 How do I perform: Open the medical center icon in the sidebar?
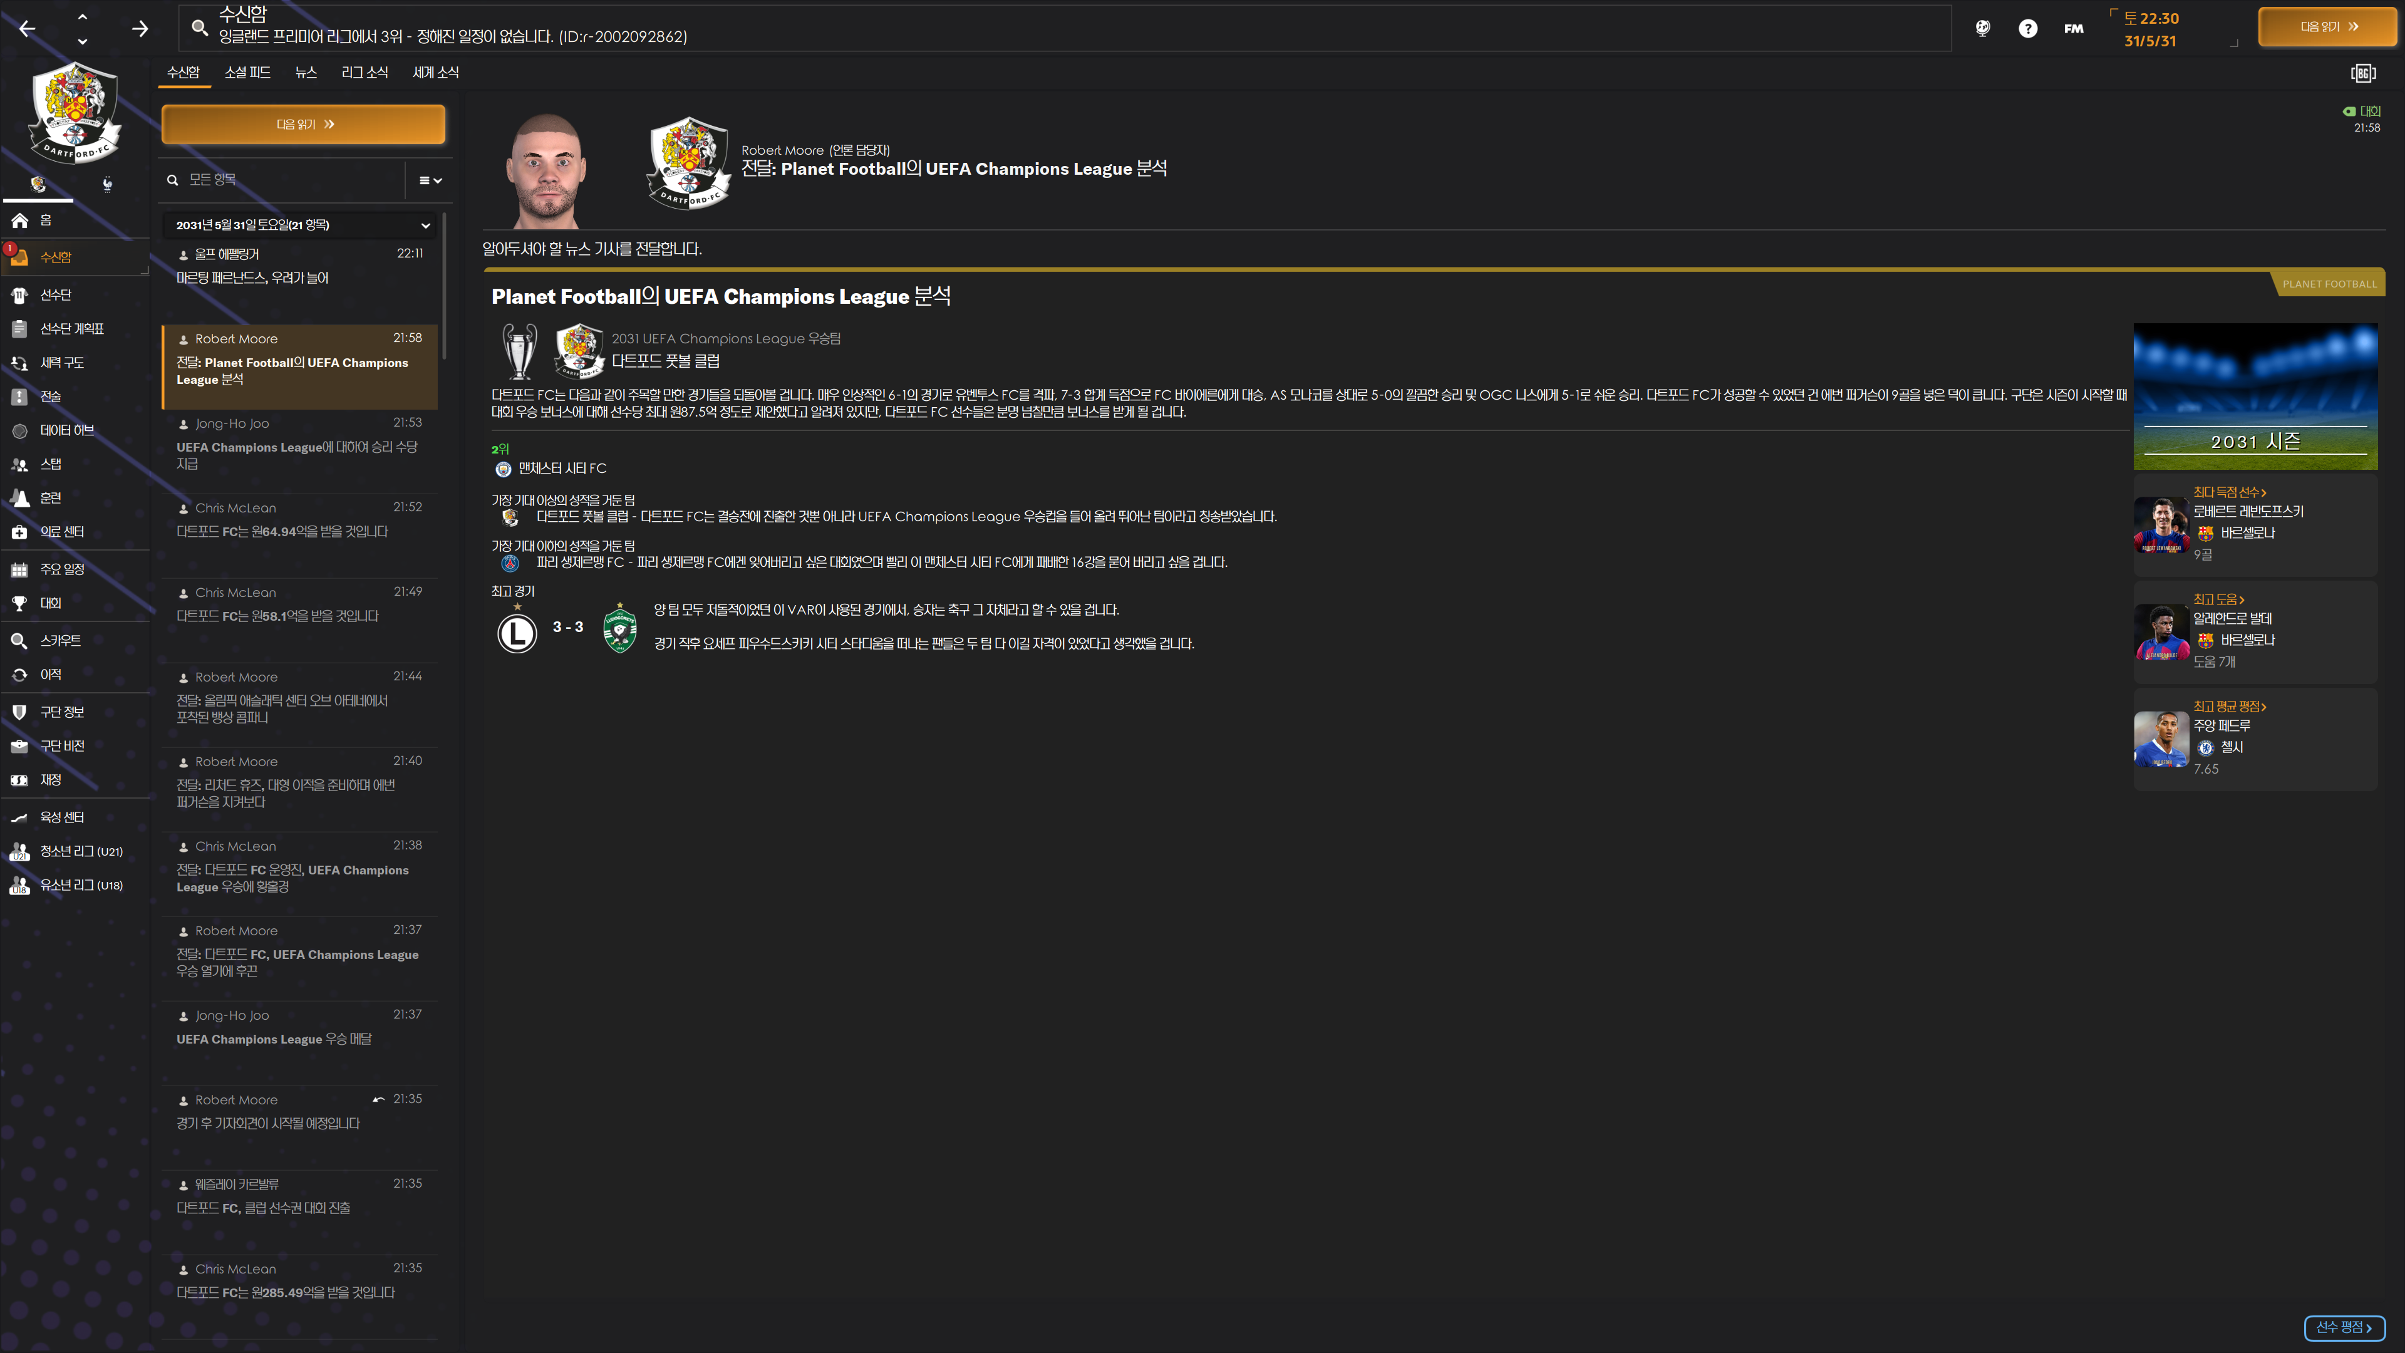click(19, 532)
